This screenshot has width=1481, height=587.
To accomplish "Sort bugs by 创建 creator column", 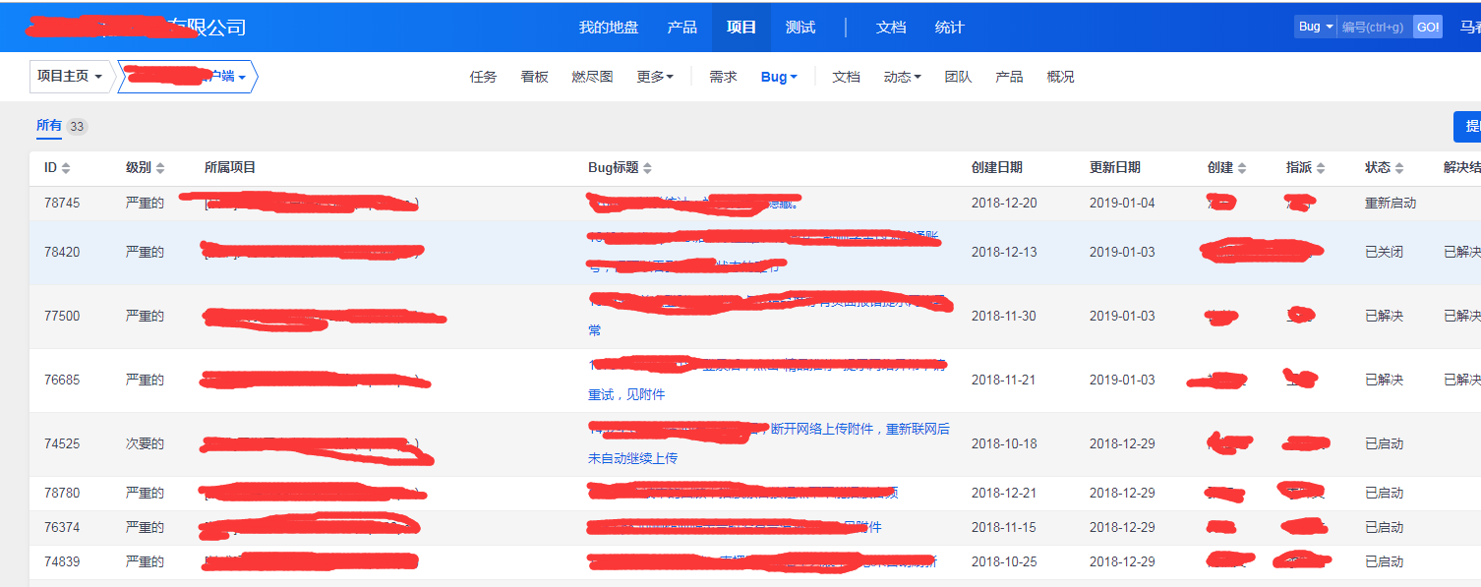I will [x=1225, y=167].
